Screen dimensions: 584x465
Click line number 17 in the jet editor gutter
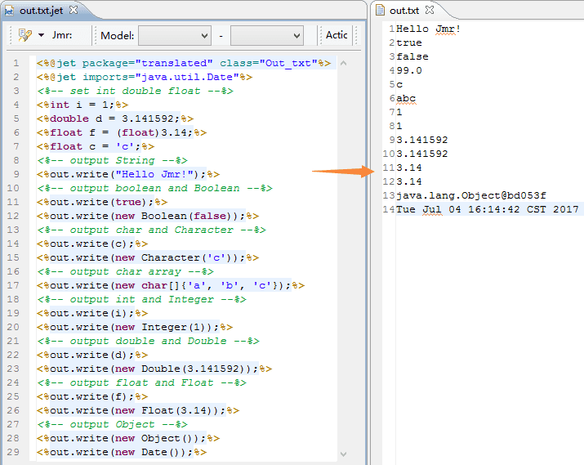[x=13, y=285]
